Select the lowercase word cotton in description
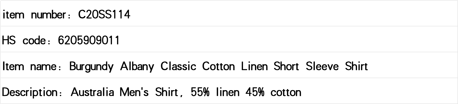The height and width of the screenshot is (104, 458). [x=286, y=92]
